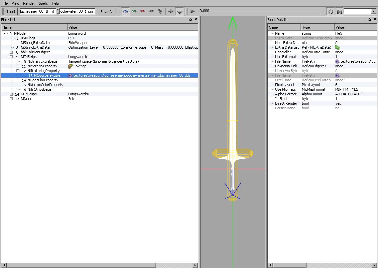Open the File menu
The image size is (378, 268).
click(5, 3)
